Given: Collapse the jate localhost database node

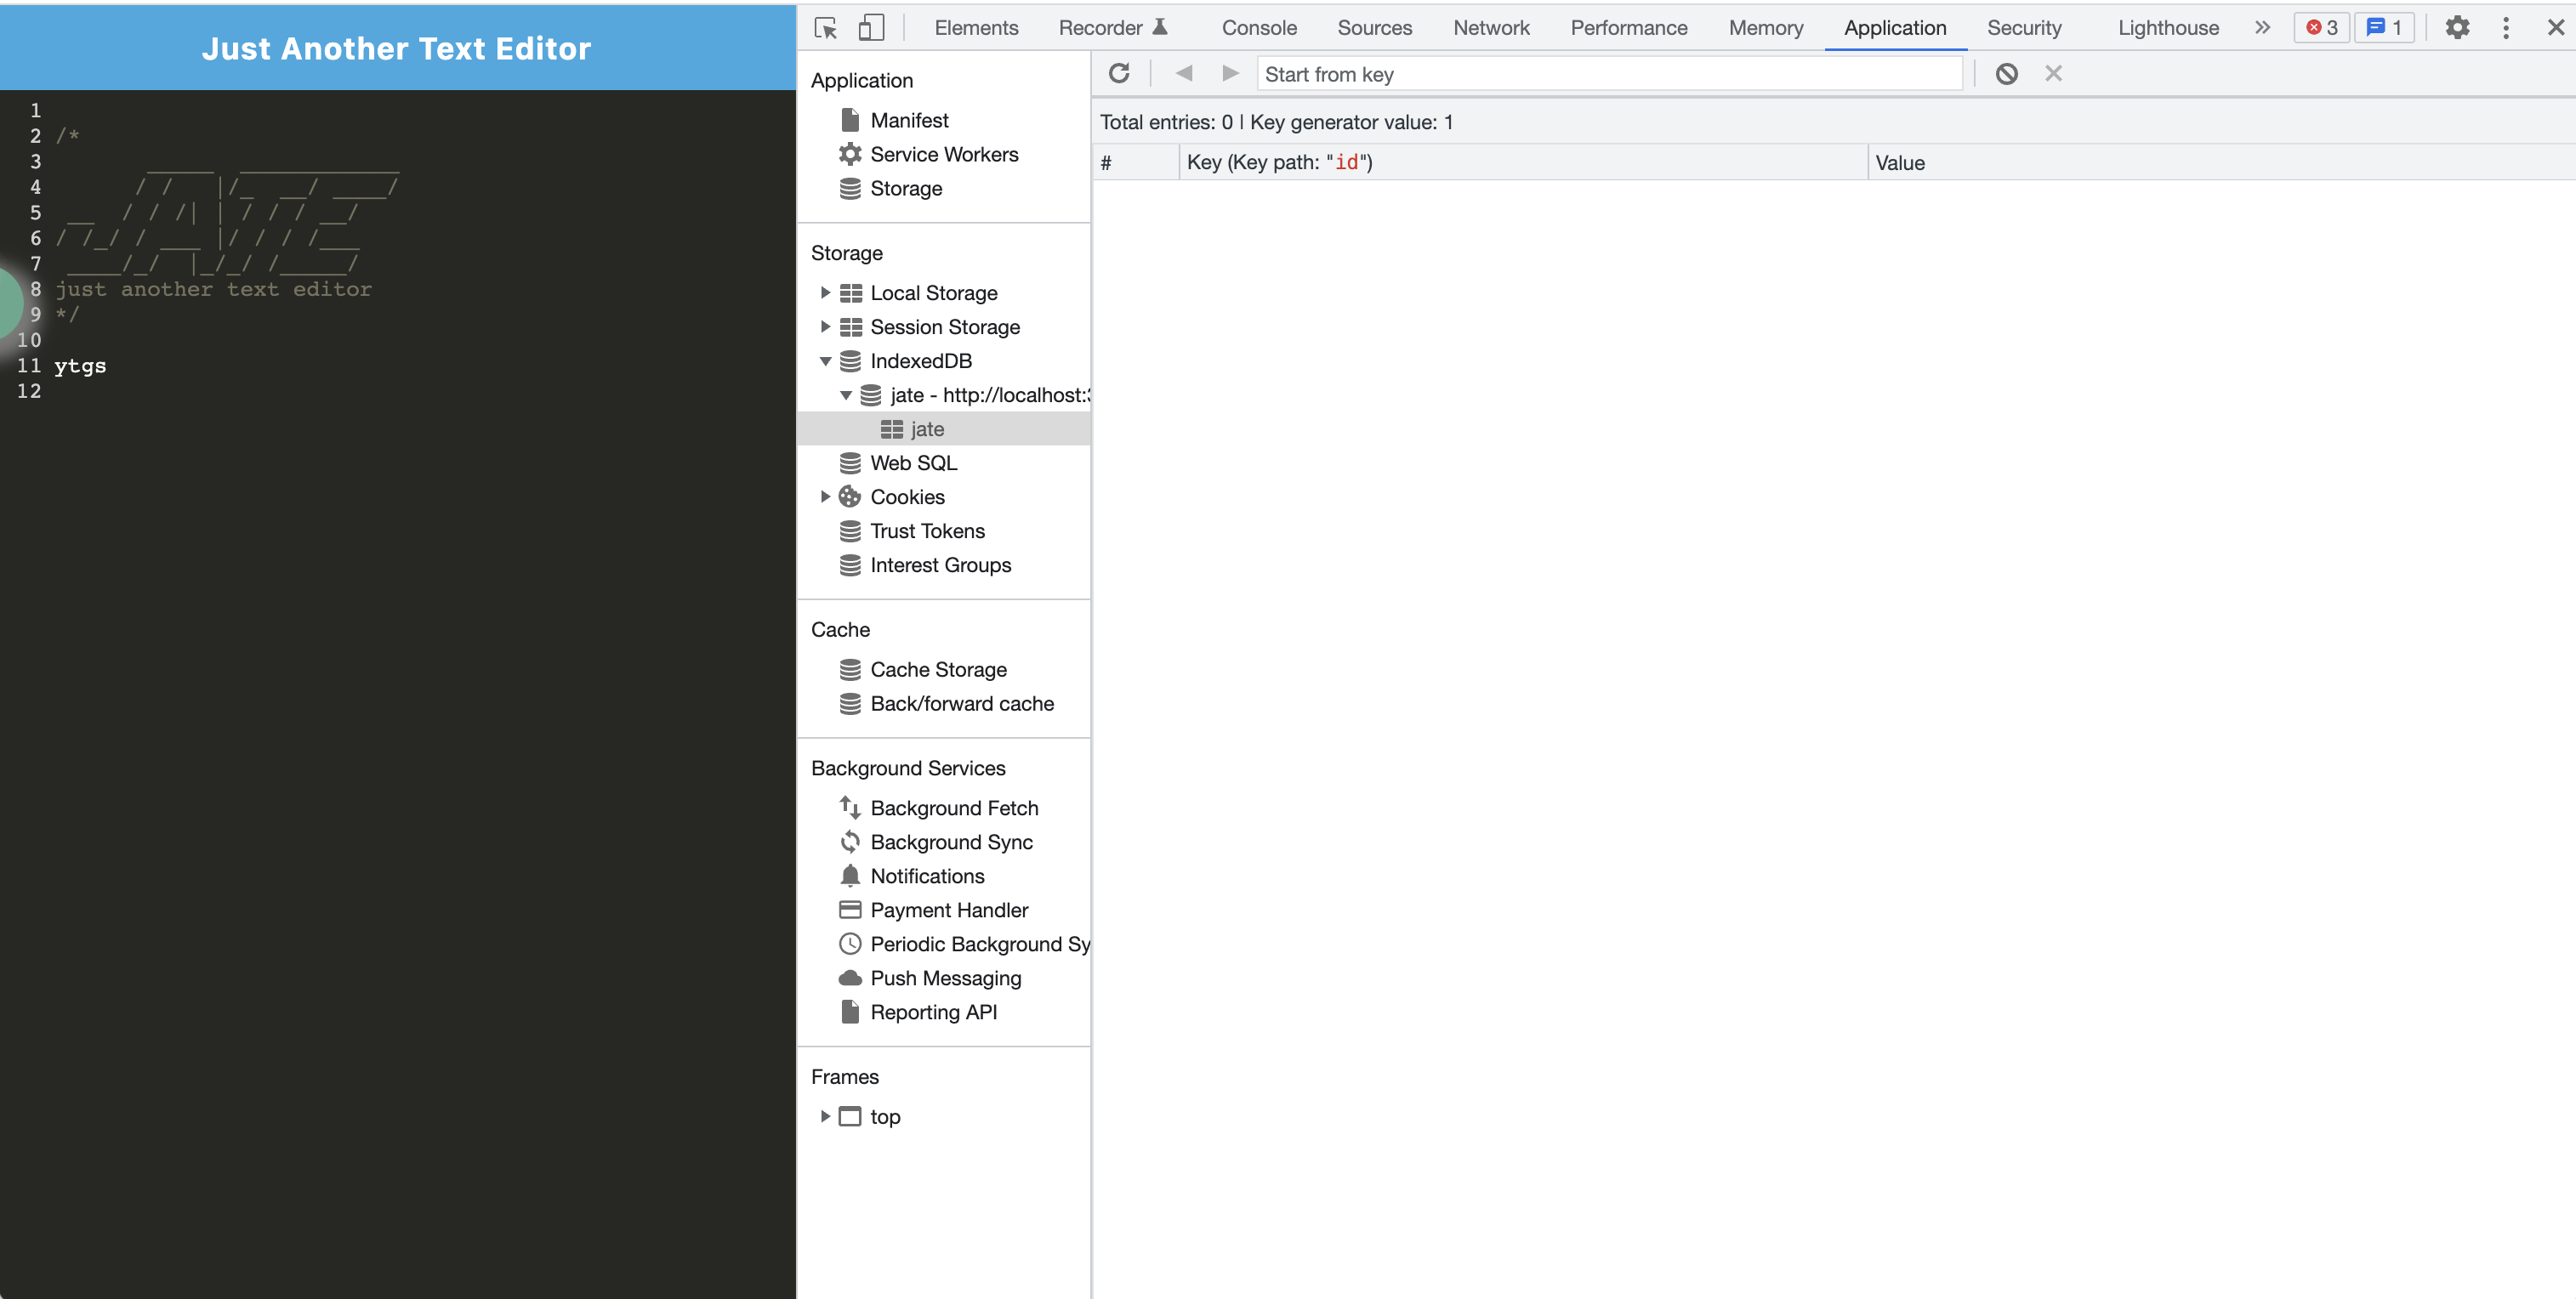Looking at the screenshot, I should (846, 395).
